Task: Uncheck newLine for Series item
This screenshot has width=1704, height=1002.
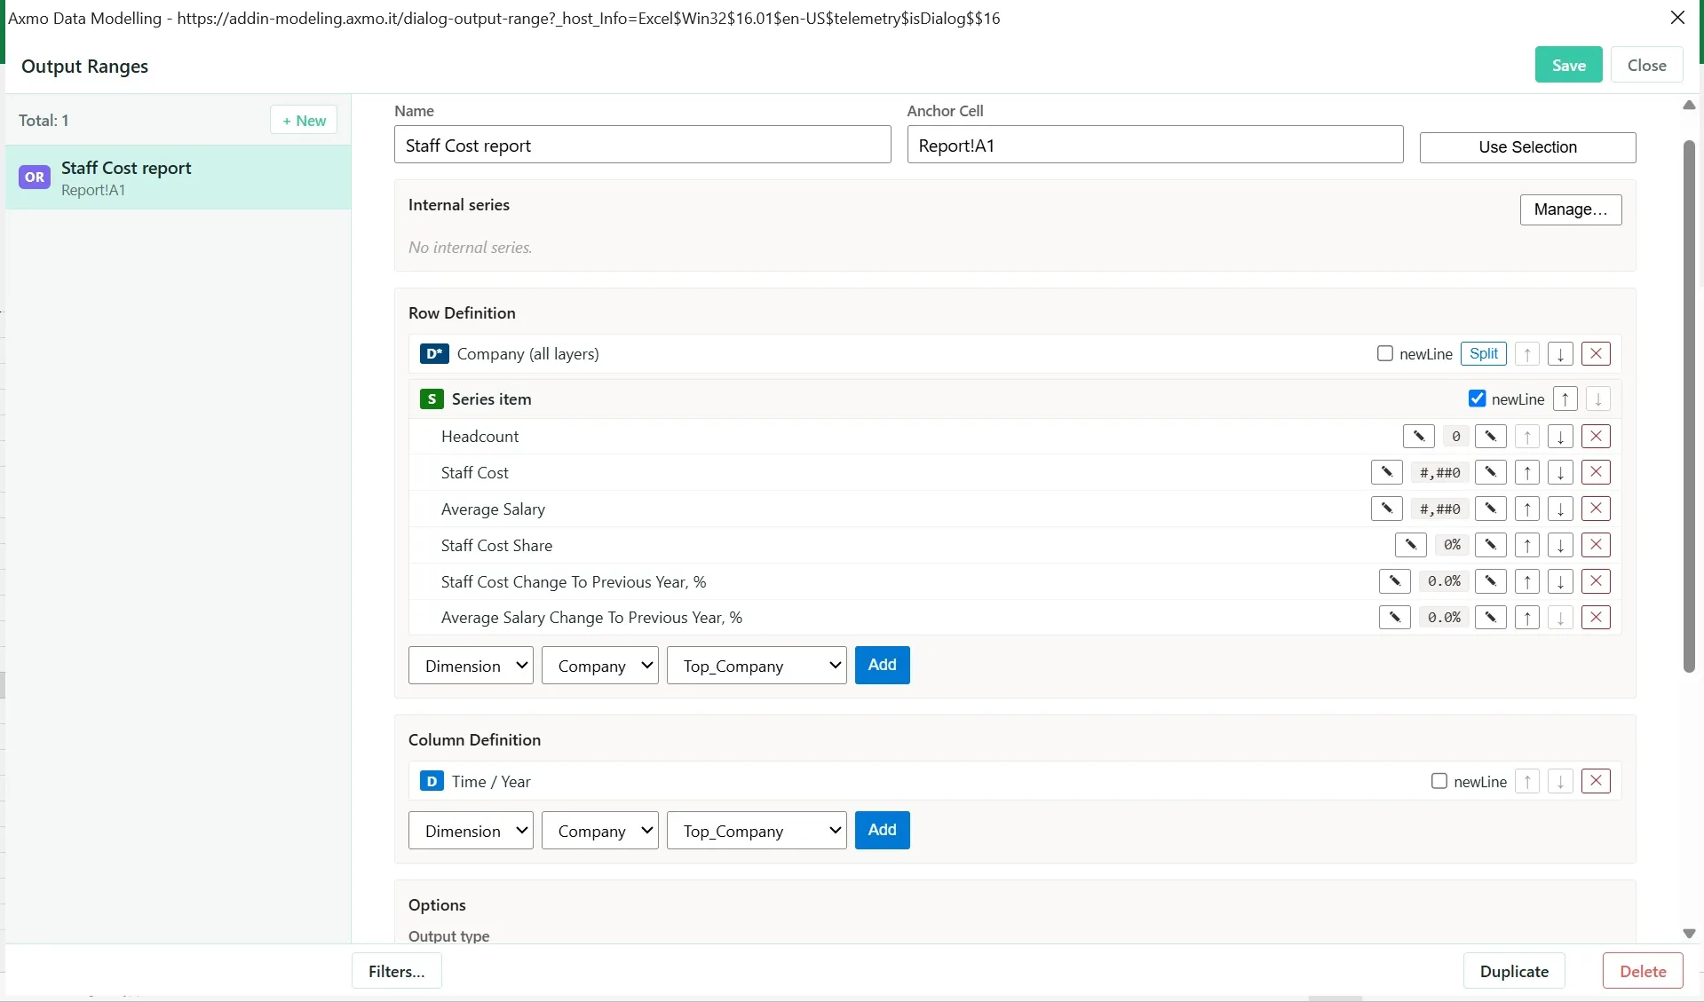Action: click(x=1478, y=399)
